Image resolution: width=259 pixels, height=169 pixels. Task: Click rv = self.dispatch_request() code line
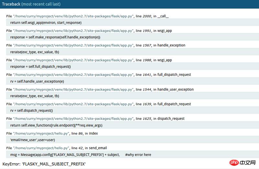pos(132,111)
